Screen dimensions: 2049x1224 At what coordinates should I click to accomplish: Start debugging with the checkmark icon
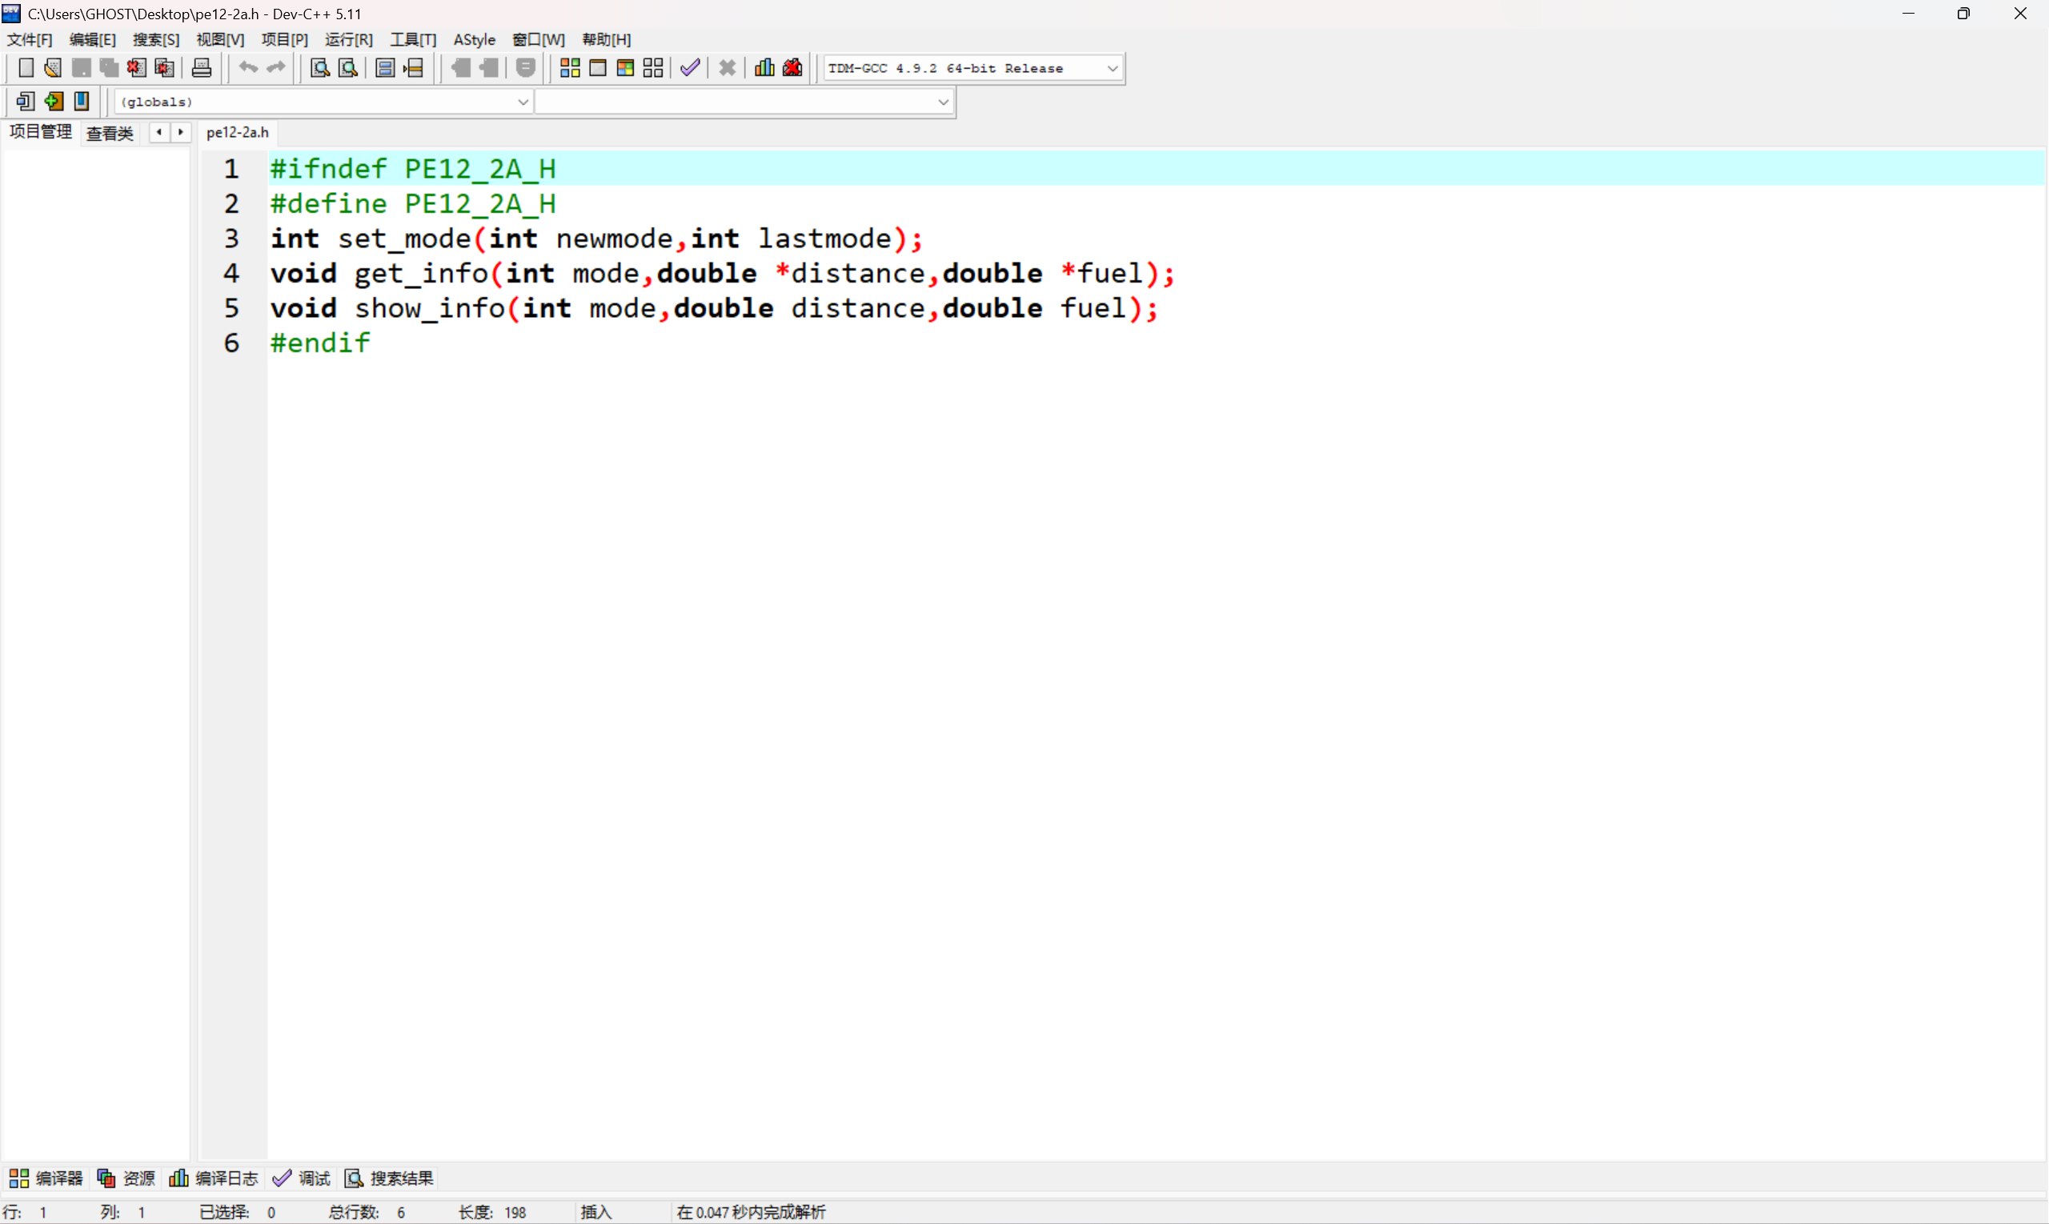(x=690, y=67)
